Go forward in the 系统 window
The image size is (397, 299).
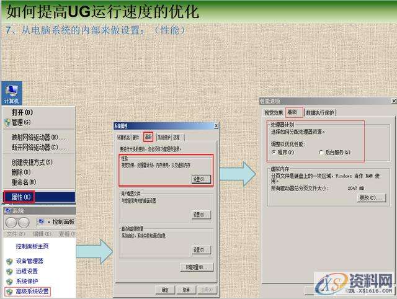point(24,222)
